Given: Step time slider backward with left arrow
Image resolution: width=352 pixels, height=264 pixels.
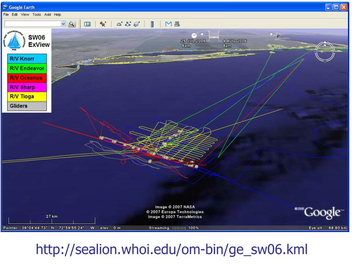Looking at the screenshot, I should [x=201, y=34].
